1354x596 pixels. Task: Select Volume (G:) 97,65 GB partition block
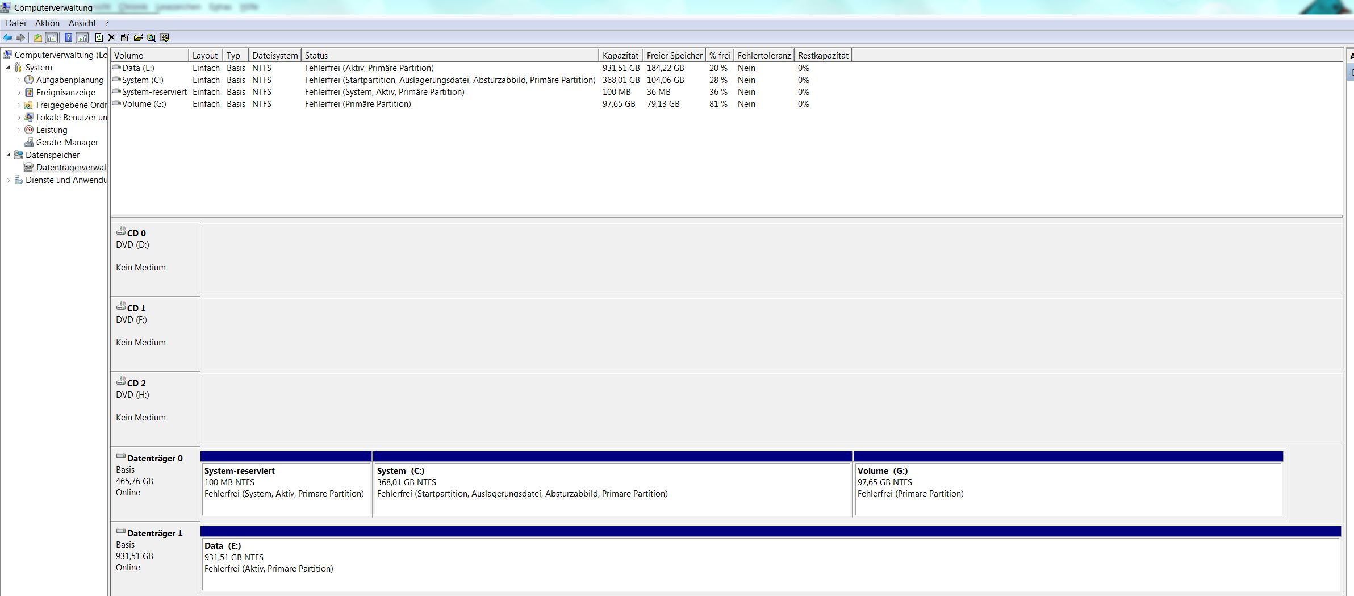click(x=1069, y=484)
